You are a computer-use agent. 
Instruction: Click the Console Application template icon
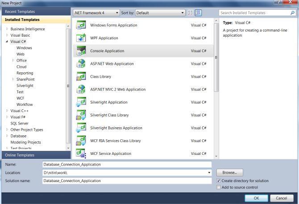[x=81, y=51]
